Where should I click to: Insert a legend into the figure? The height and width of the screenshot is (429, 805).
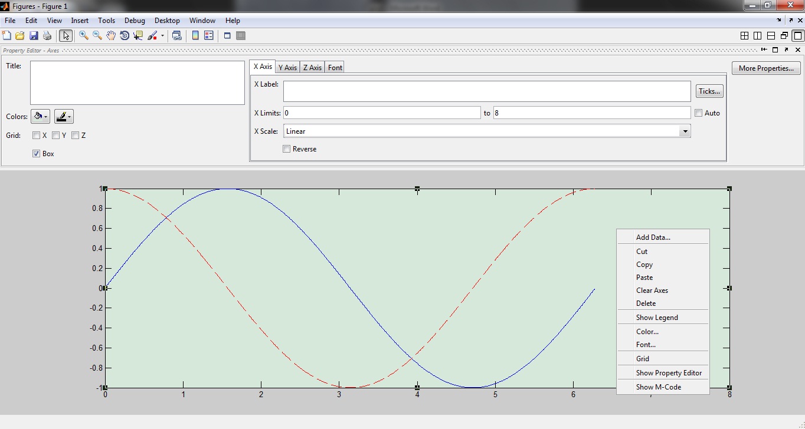[209, 35]
